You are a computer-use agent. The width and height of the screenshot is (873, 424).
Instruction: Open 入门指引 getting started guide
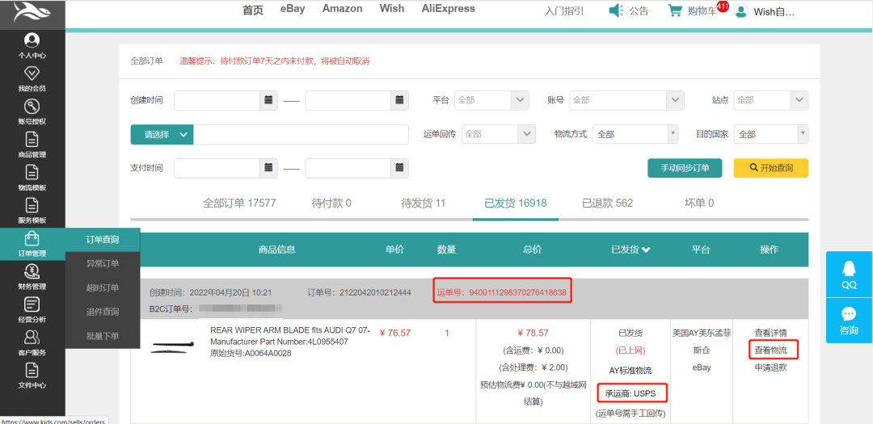pos(564,10)
